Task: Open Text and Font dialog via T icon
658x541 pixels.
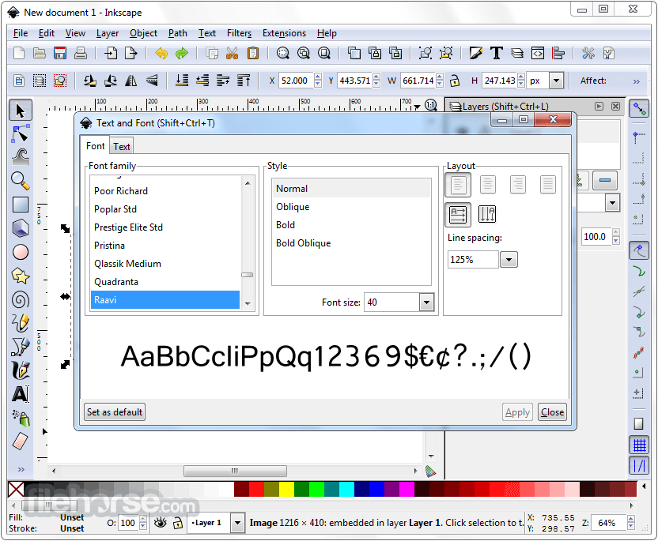Action: (497, 53)
